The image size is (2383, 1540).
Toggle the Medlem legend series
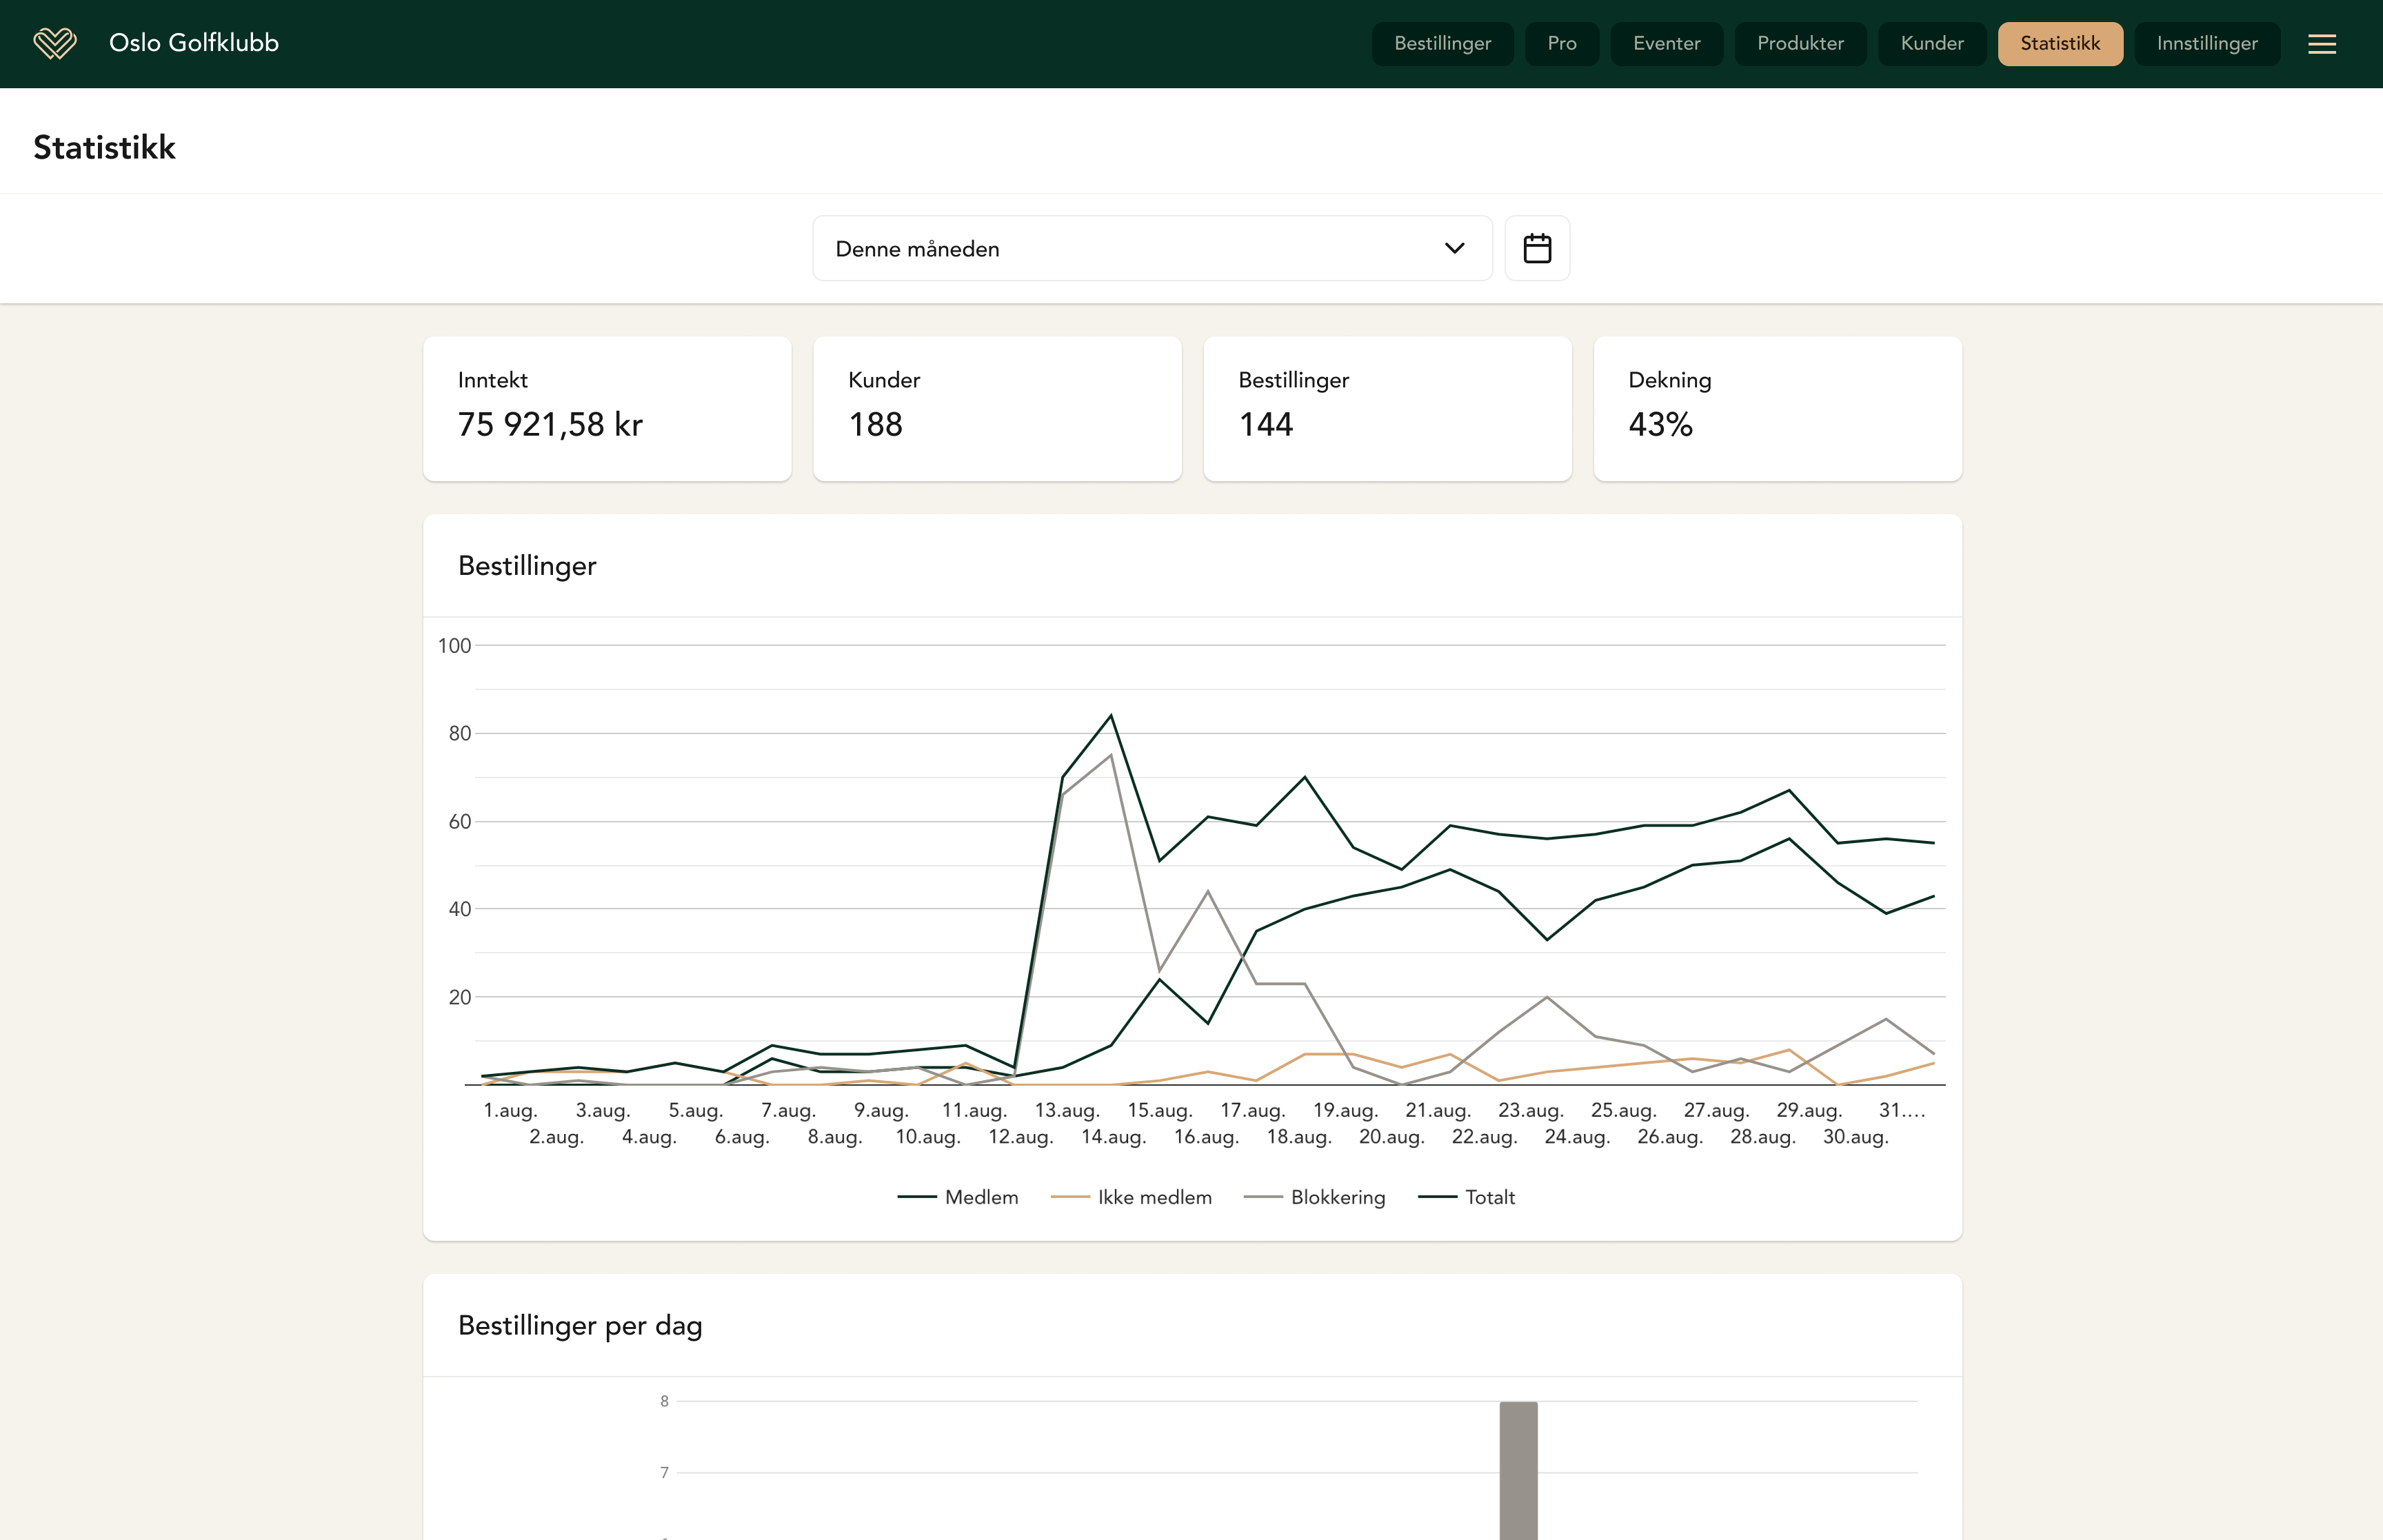(x=958, y=1197)
